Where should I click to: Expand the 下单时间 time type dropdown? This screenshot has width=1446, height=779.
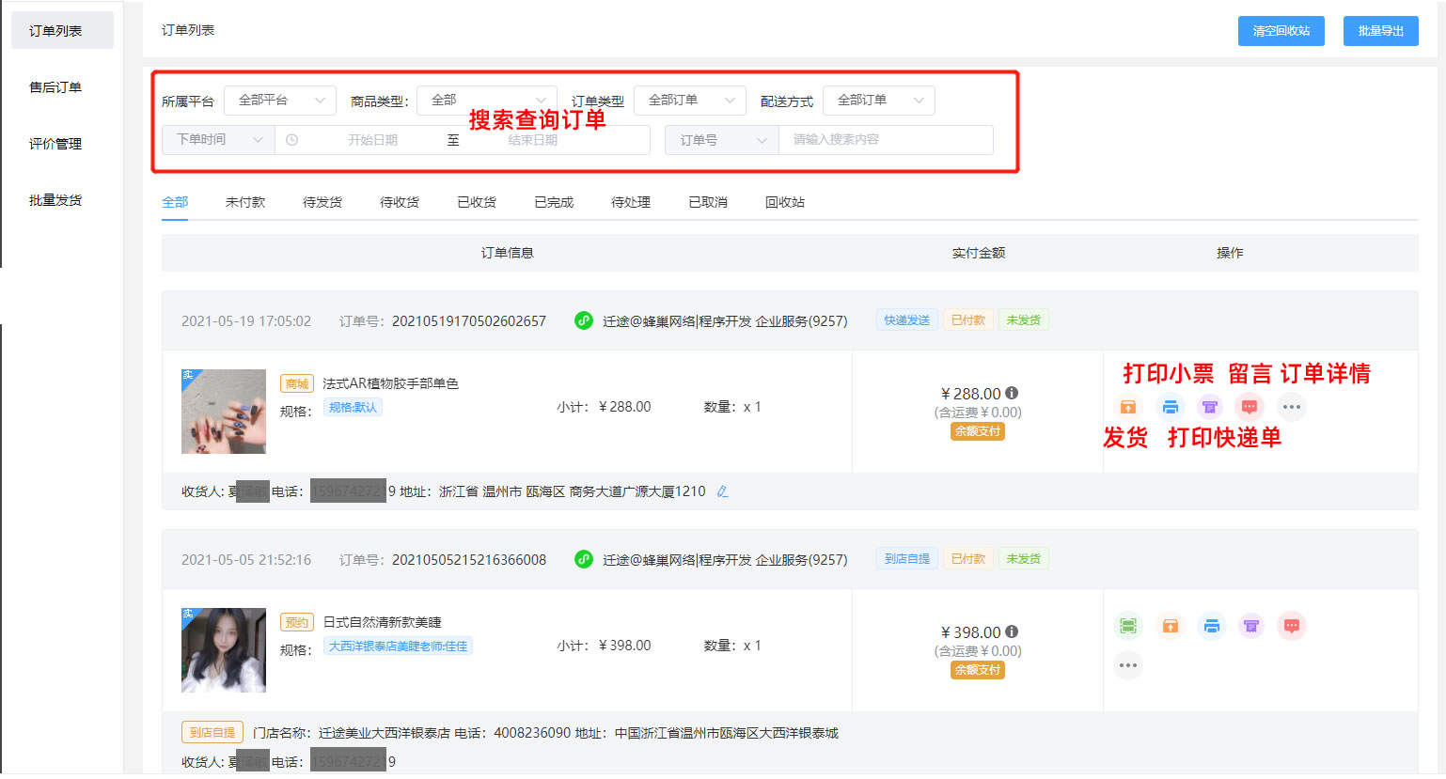click(x=218, y=140)
